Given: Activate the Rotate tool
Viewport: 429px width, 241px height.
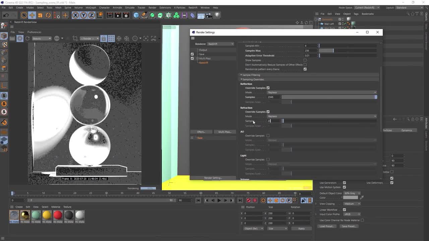Looking at the screenshot, I should pyautogui.click(x=48, y=15).
